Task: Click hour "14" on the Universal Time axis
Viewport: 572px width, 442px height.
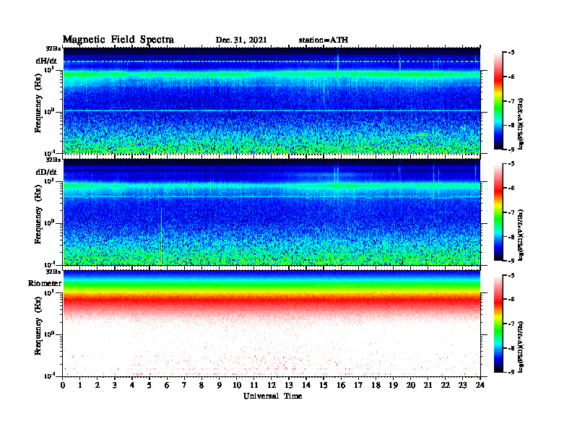Action: (x=306, y=386)
